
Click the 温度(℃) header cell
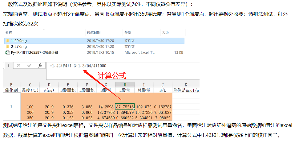[30, 90]
